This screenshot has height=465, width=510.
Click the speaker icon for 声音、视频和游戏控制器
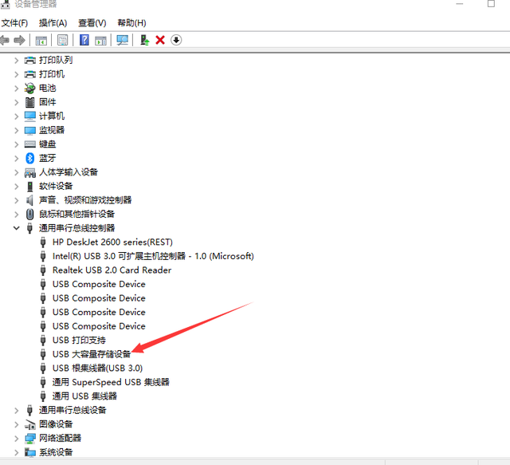click(29, 200)
